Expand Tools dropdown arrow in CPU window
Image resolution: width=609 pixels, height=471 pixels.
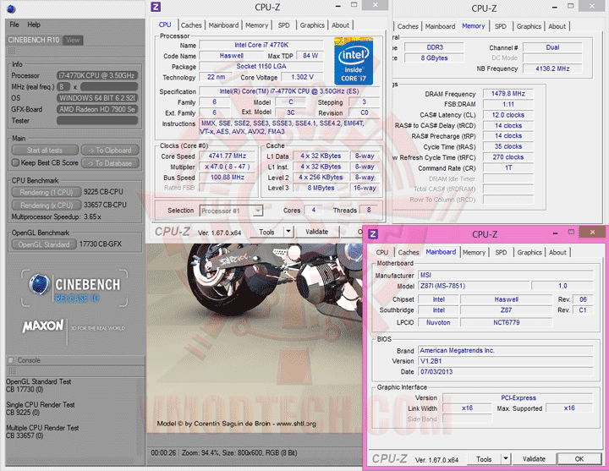[288, 232]
